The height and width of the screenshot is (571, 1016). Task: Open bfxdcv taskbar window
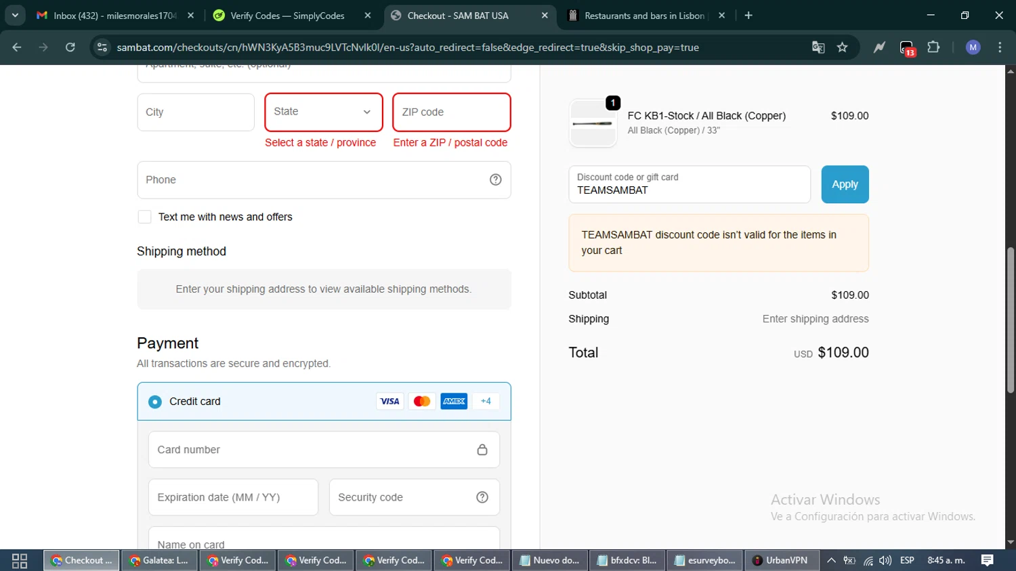(627, 560)
